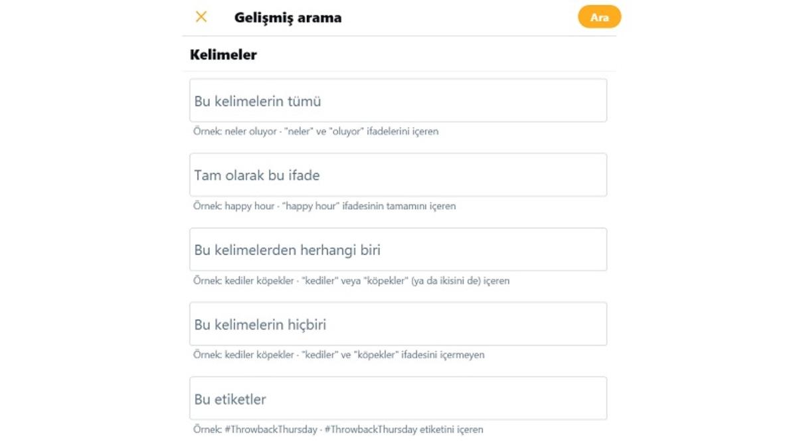The height and width of the screenshot is (448, 797).
Task: Select the 'Bu kelimelerden herhangi biri' field
Action: click(x=398, y=249)
